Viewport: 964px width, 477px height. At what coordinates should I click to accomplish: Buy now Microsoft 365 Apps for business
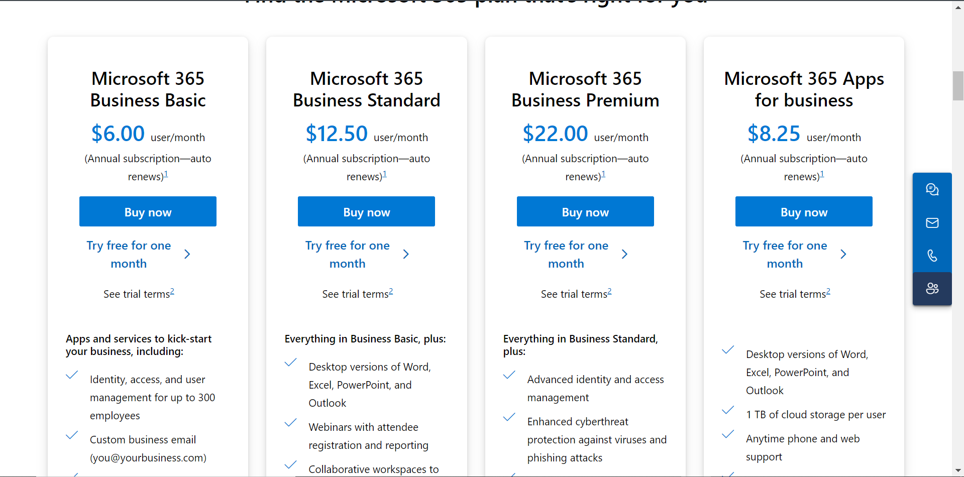(x=804, y=211)
